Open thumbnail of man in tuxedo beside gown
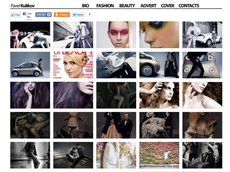Viewport: 230px width, 172px height. (116, 125)
